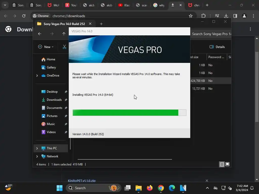Viewport: 259px width, 194px height.
Task: Click the Chrome address bar URL
Action: click(69, 16)
